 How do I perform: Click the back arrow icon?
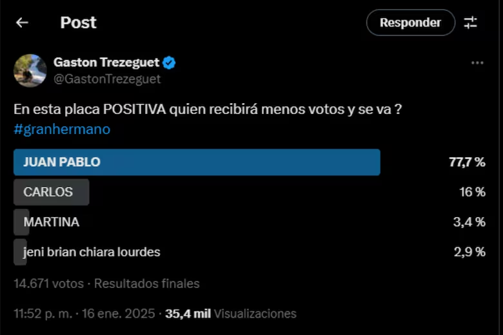pos(22,23)
